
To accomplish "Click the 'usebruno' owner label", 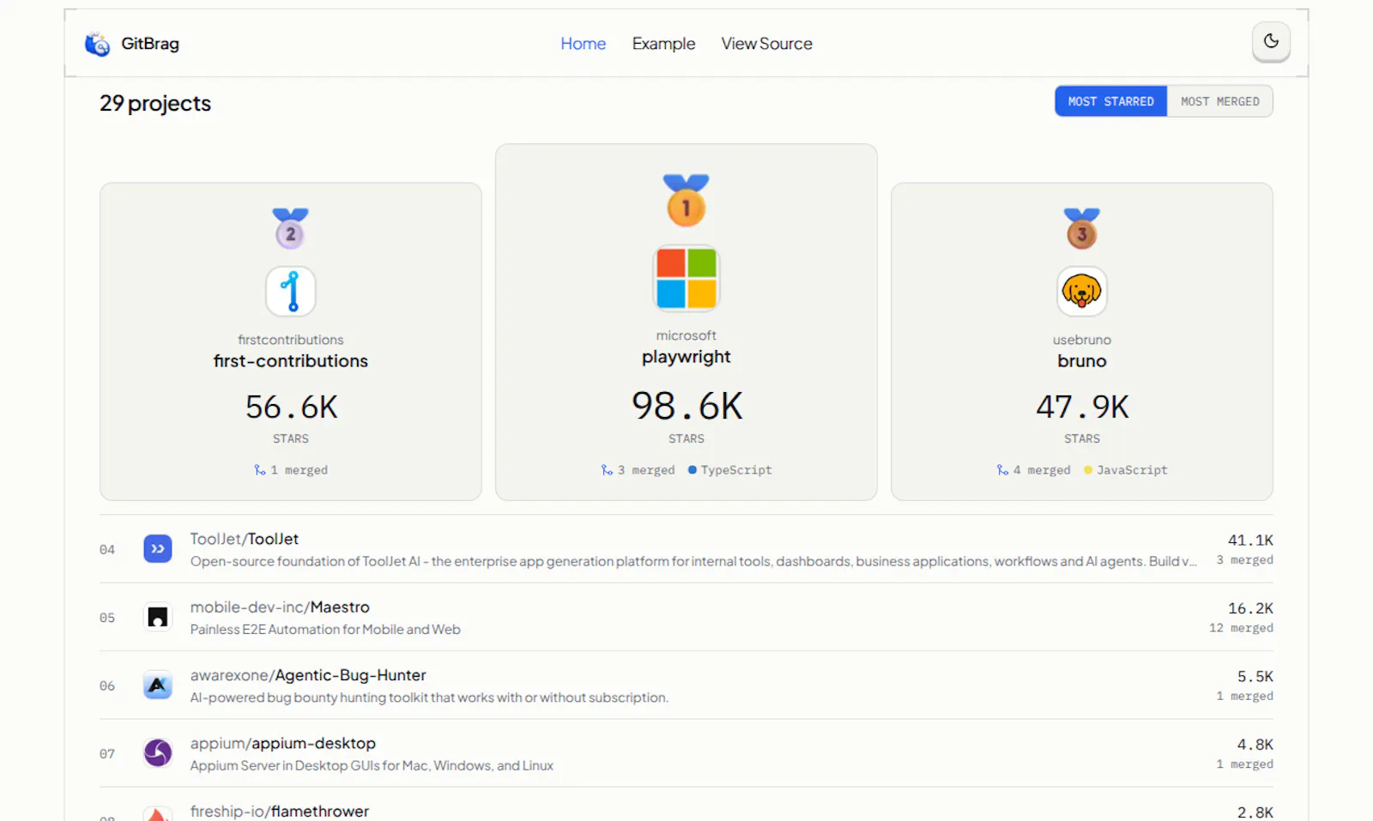I will (1081, 340).
